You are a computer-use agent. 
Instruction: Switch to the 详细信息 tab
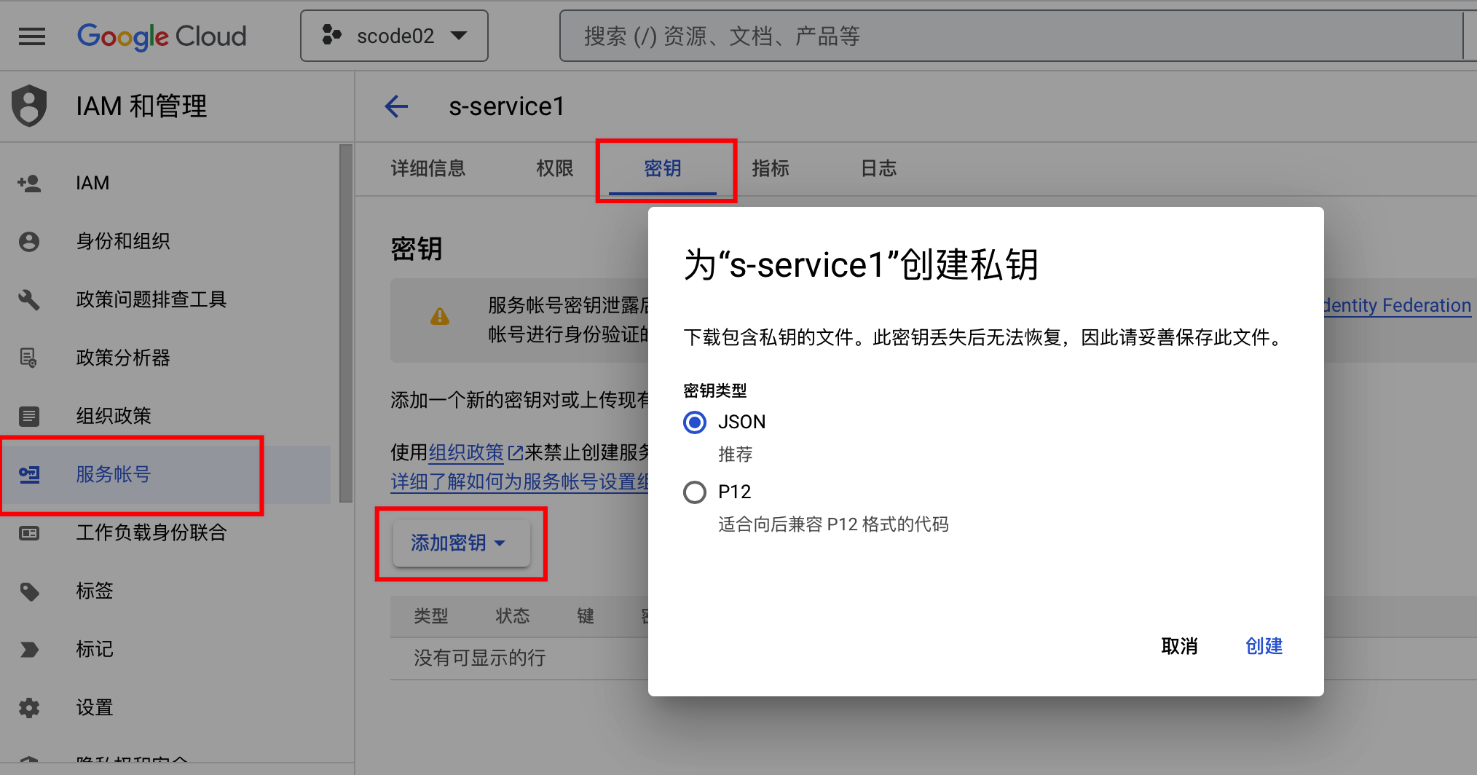pyautogui.click(x=428, y=168)
